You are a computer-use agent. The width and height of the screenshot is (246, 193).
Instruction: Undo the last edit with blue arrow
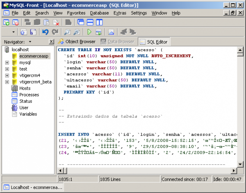(x=46, y=32)
